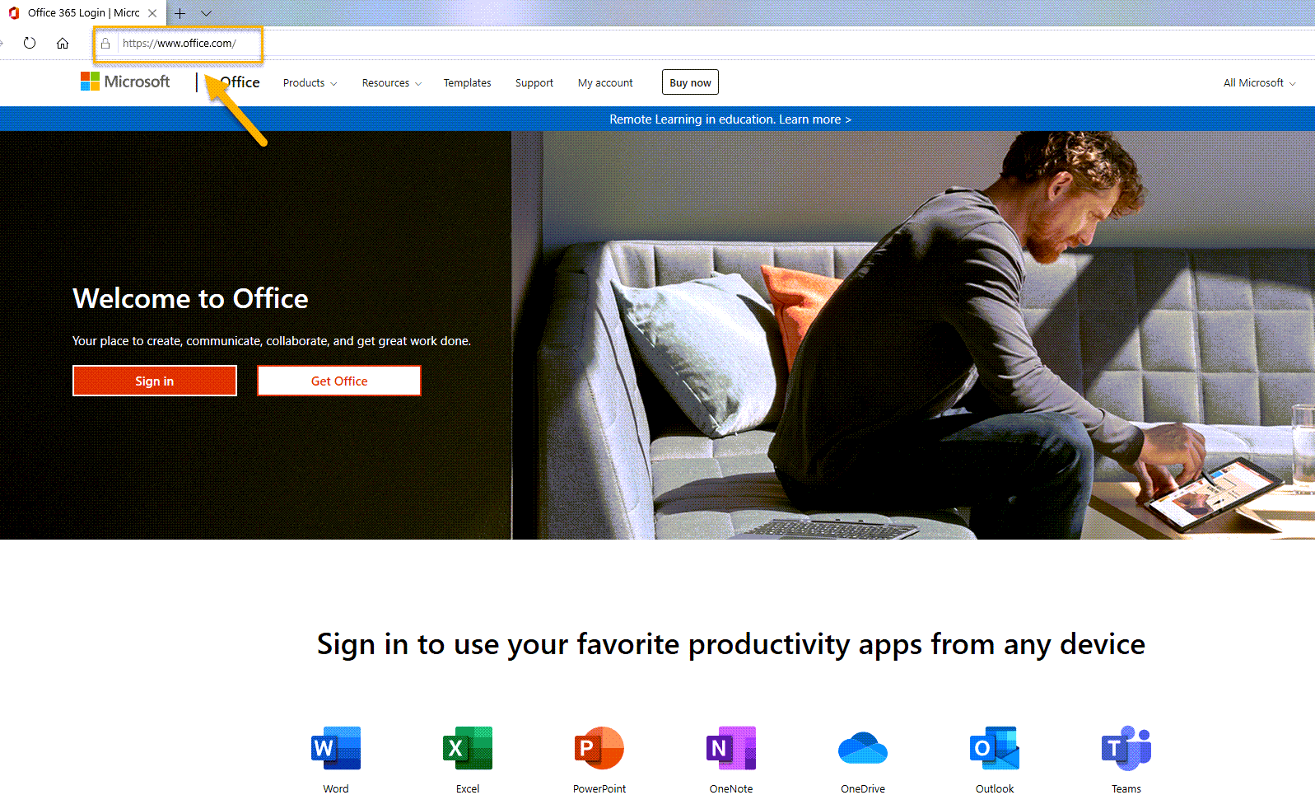Click the OneNote label text
This screenshot has height=809, width=1315.
[731, 788]
